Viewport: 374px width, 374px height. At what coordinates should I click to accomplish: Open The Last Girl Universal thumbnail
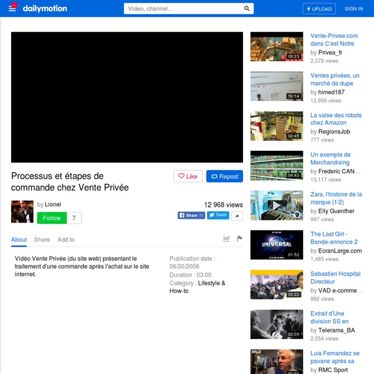pyautogui.click(x=277, y=245)
